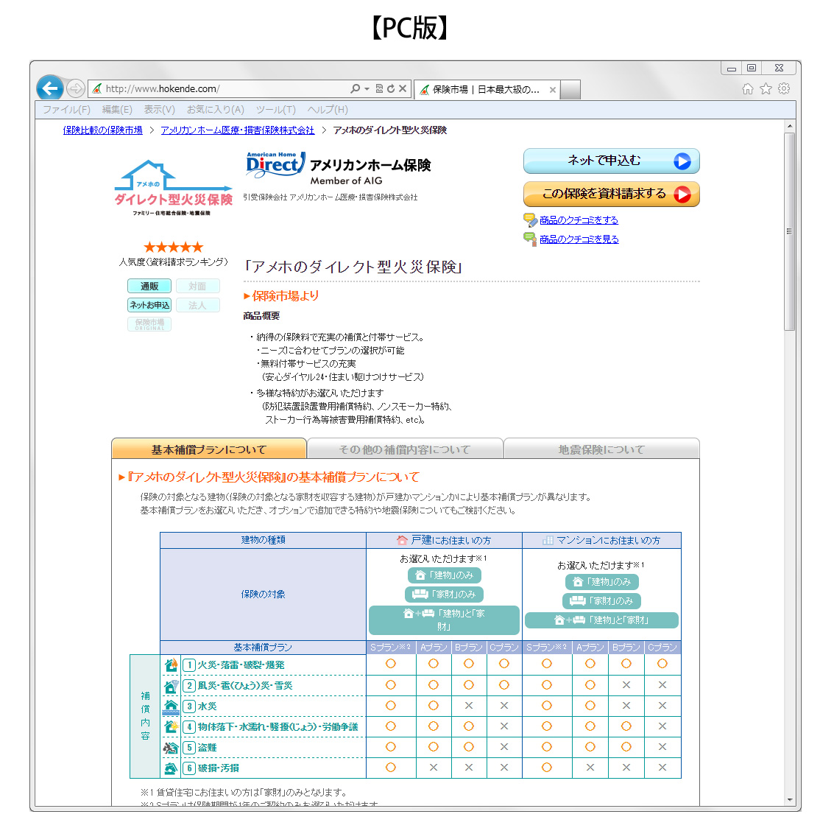Click the Home icon in browser toolbar
834x831 pixels.
(x=748, y=89)
